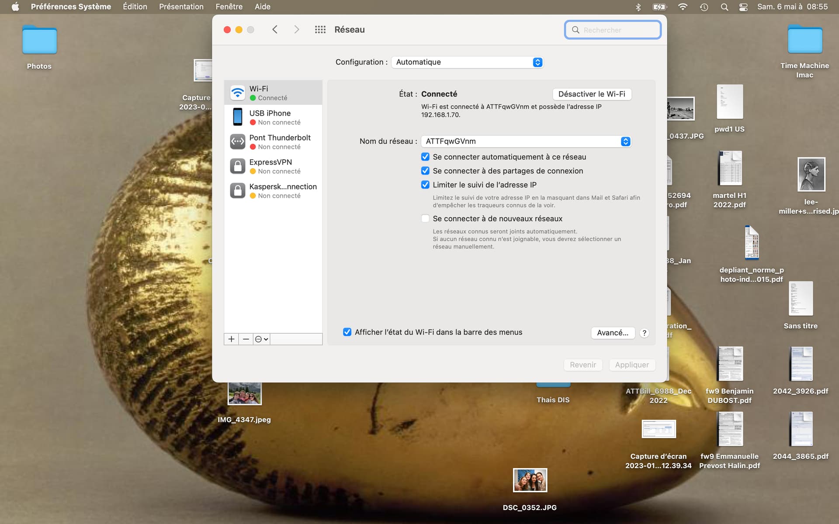Uncheck Se connecter automatiquement à ce réseau

(x=425, y=157)
